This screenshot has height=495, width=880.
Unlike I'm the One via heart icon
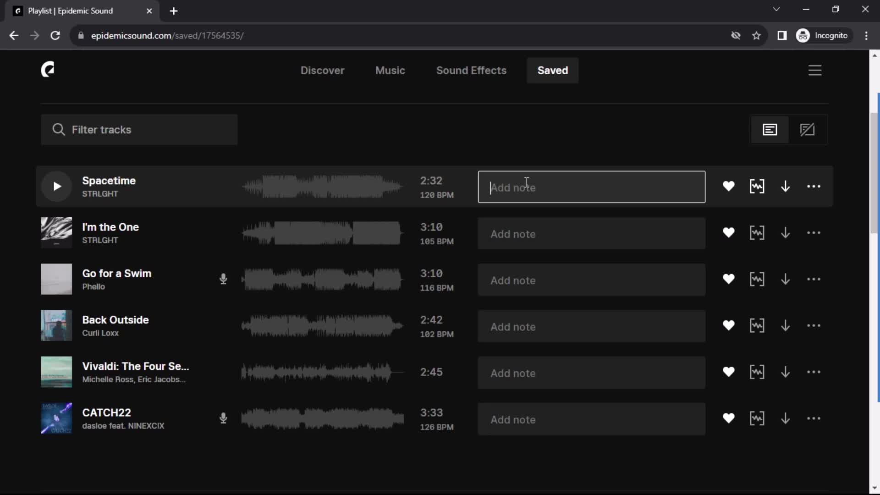[x=728, y=233]
